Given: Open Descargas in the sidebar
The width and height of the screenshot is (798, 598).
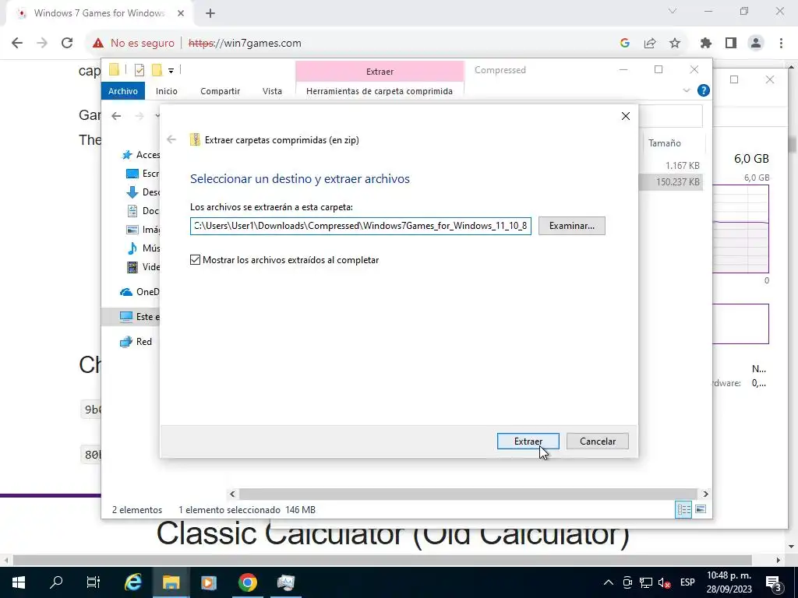Looking at the screenshot, I should pos(142,192).
